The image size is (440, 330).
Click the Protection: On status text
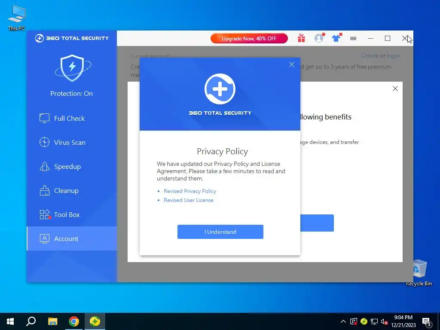point(72,94)
